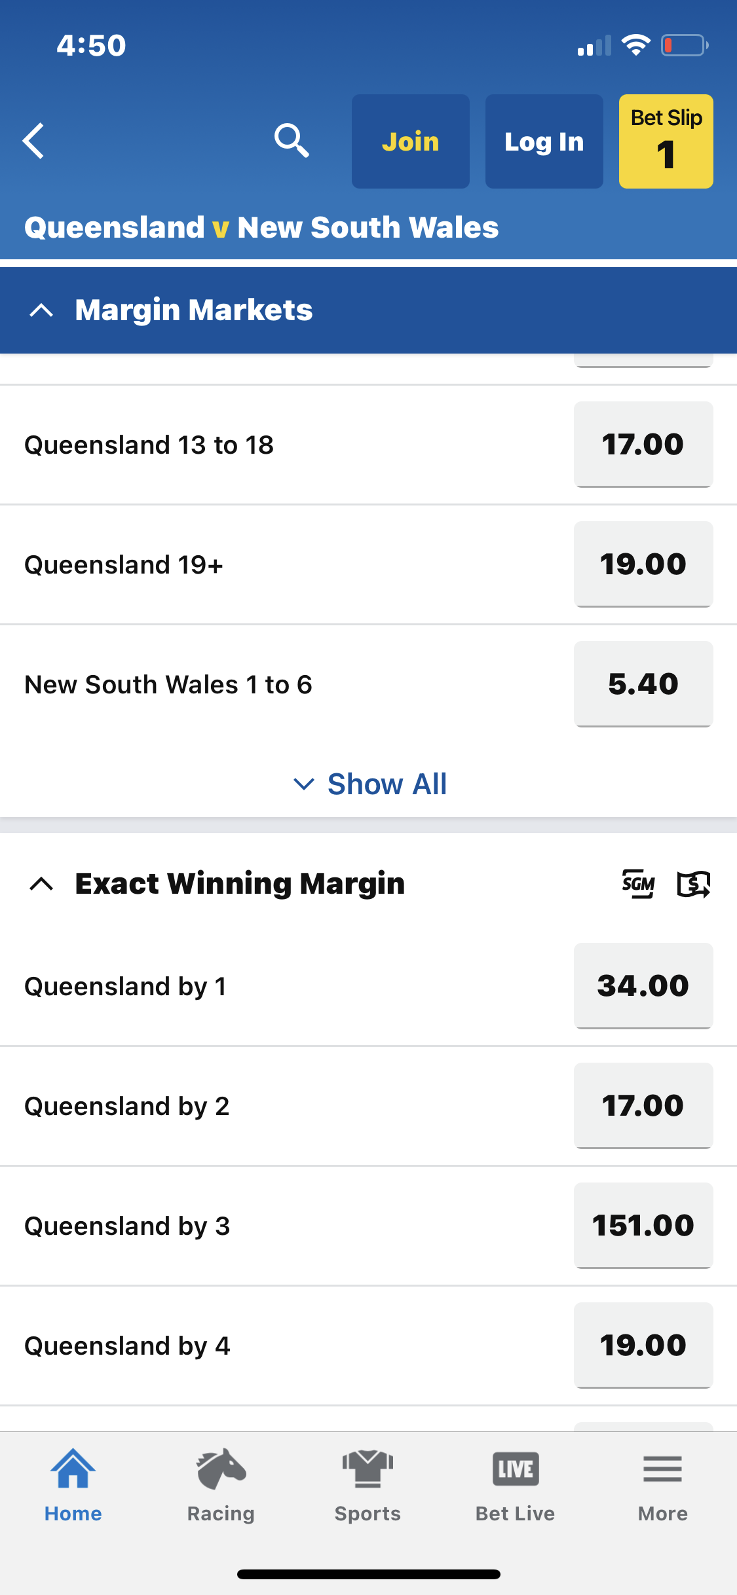Image resolution: width=737 pixels, height=1595 pixels.
Task: Tap the back arrow icon
Action: [34, 141]
